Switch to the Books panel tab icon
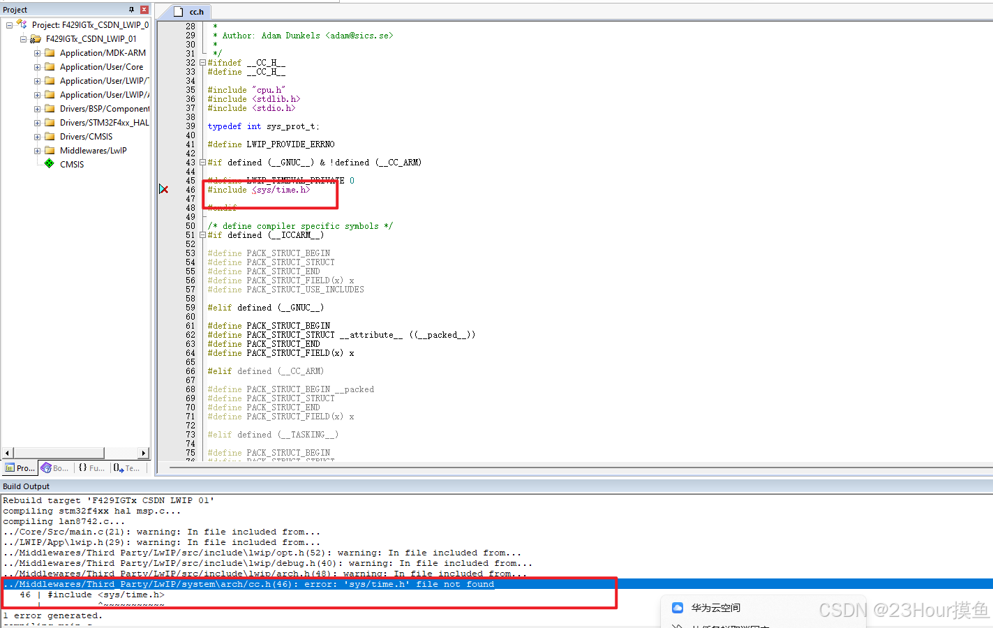This screenshot has width=993, height=628. tap(47, 468)
